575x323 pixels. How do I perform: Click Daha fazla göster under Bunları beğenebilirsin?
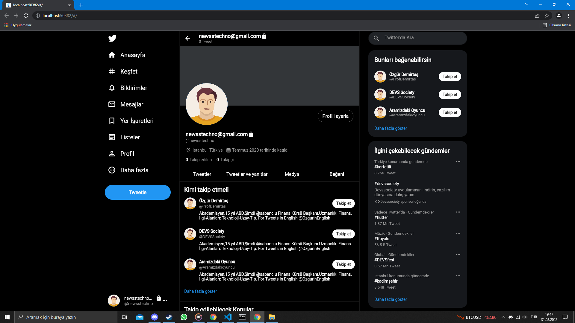point(391,128)
